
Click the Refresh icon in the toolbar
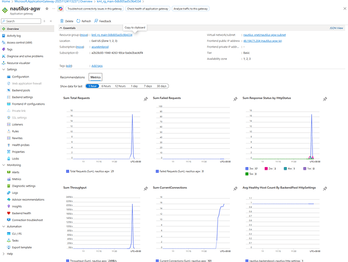coord(79,21)
